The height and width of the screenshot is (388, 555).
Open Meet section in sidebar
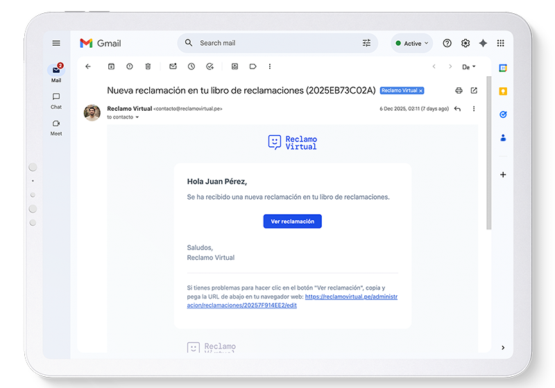coord(56,128)
